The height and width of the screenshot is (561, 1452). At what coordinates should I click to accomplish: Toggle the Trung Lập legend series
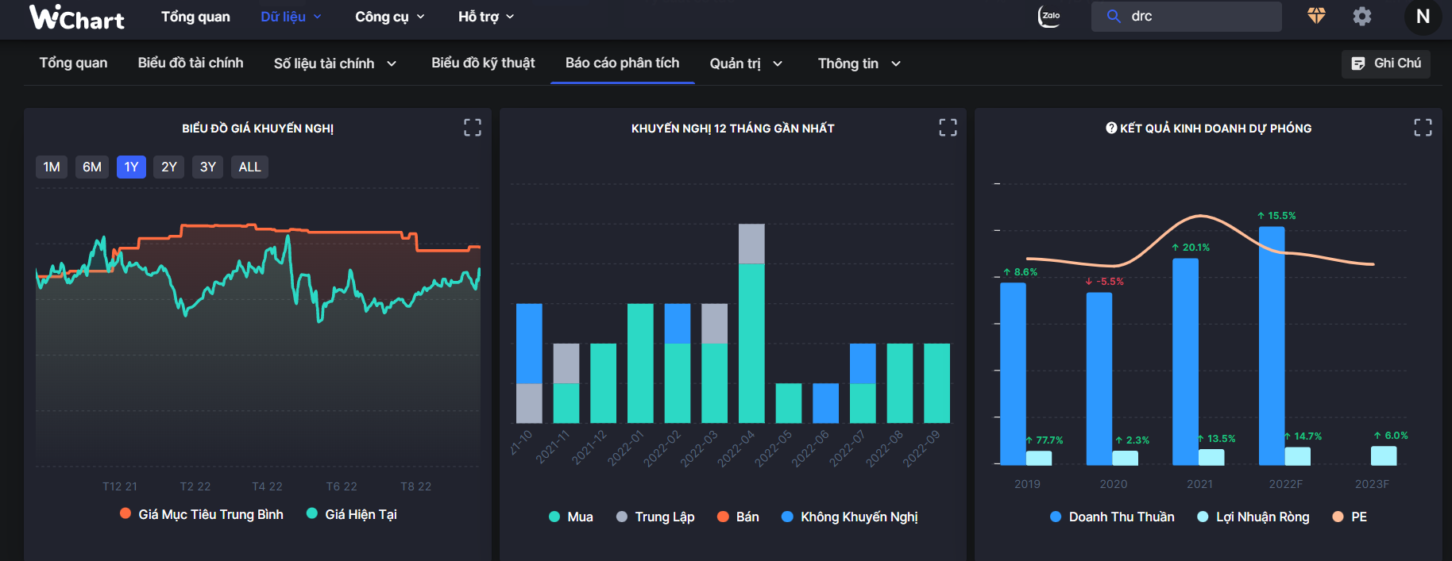coord(655,517)
